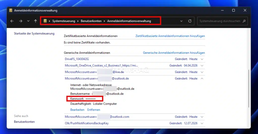
Task: Open Olk/PushNotificationsBackupKey entry
Action: [x=87, y=123]
